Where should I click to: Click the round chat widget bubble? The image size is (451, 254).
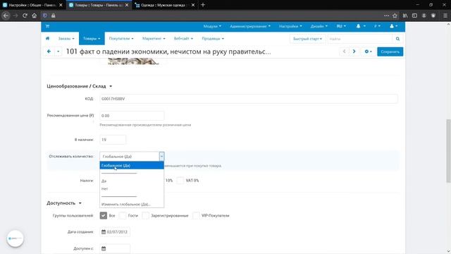(x=16, y=238)
